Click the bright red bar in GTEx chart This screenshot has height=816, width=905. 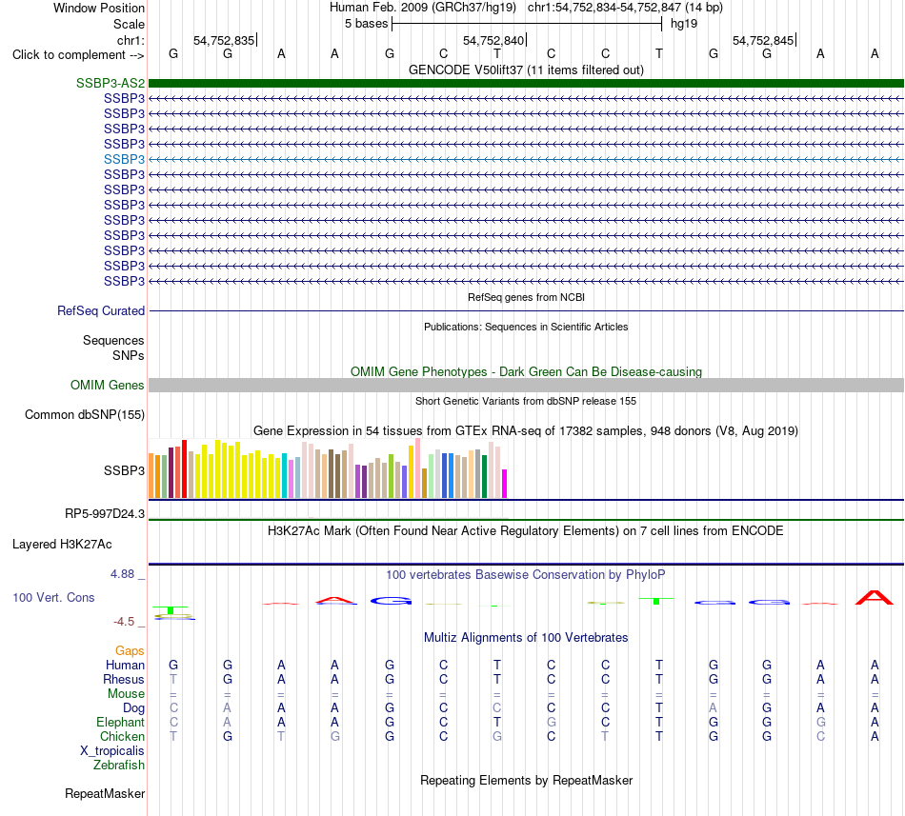pos(184,468)
